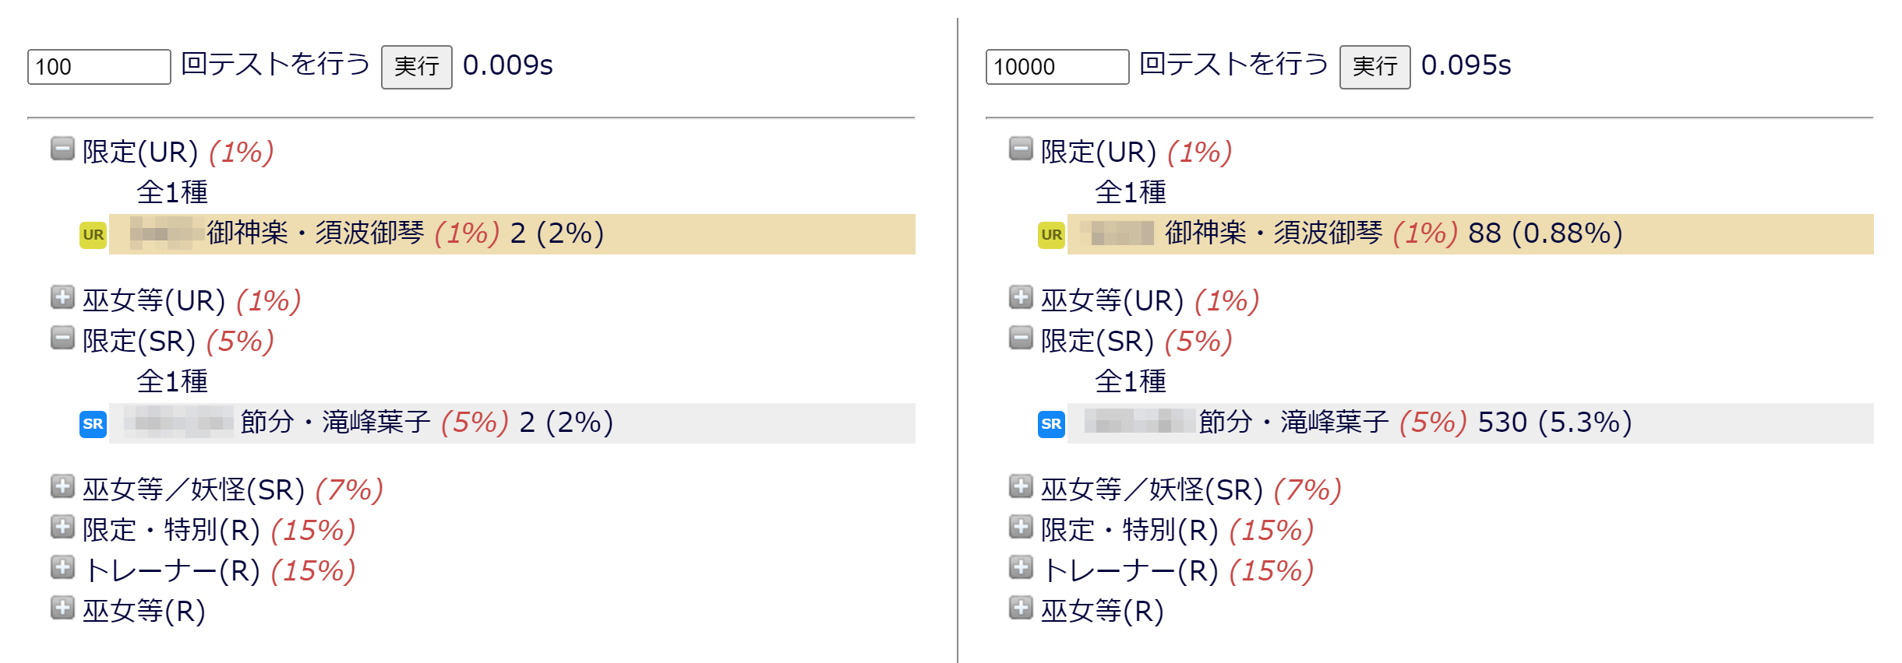
Task: Focus the test count field showing 10000
Action: pos(1057,67)
